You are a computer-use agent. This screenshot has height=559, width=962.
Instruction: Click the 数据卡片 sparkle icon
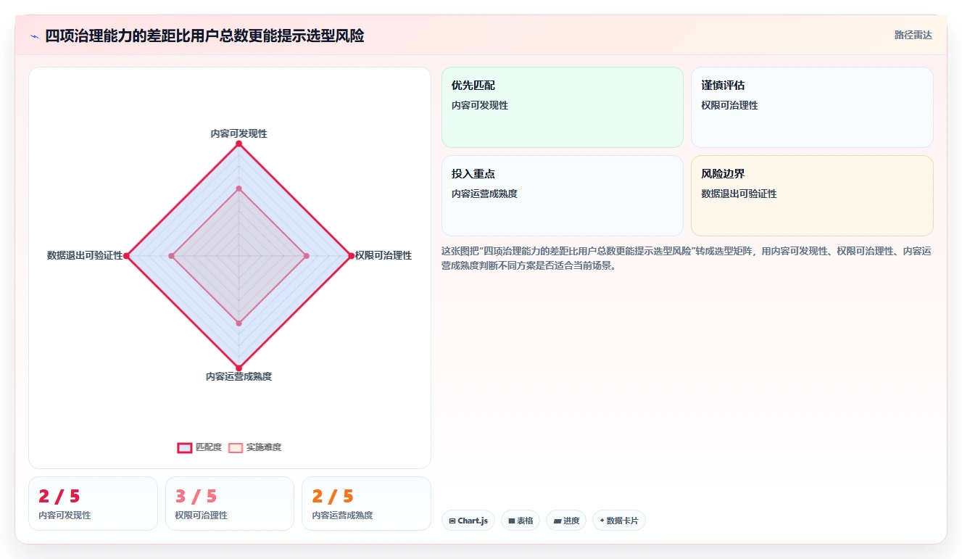click(x=602, y=521)
